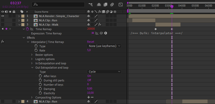Open the Out Extrapolation Type dropdown showing Cycle
Screen dimensions: 215x104
click(x=104, y=72)
